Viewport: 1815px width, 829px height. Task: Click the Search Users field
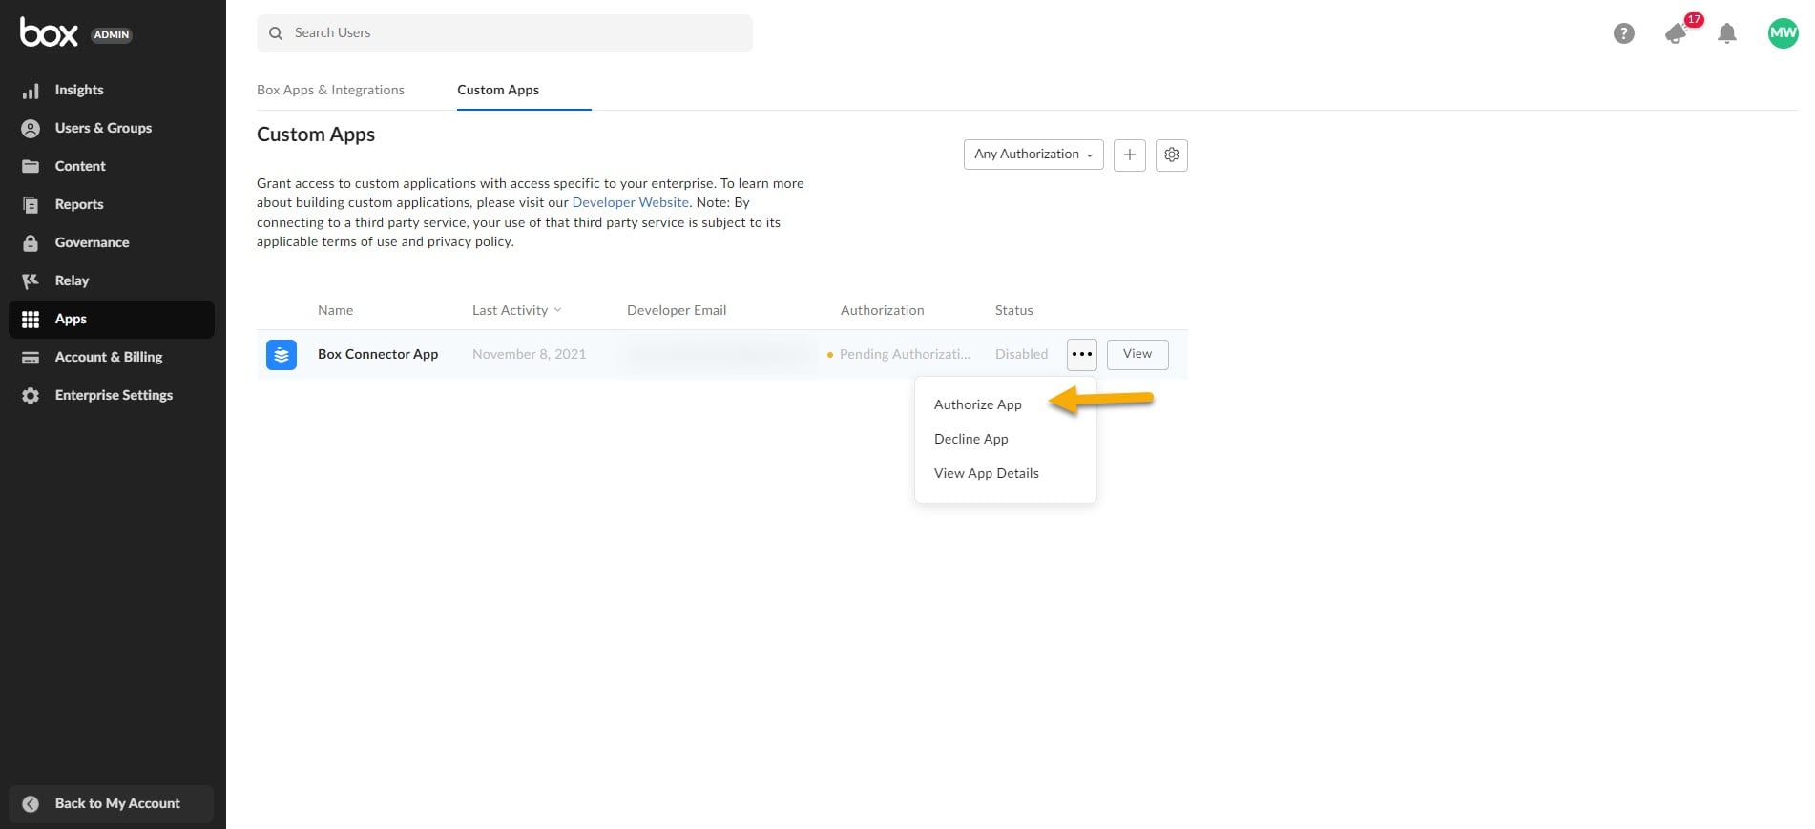pyautogui.click(x=505, y=33)
